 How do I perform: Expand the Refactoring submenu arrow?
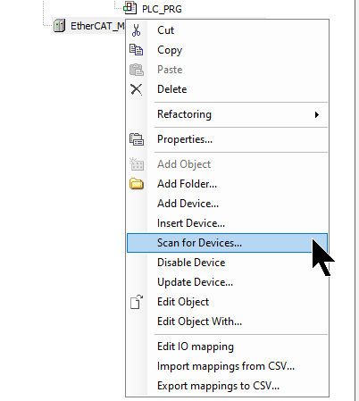point(317,114)
